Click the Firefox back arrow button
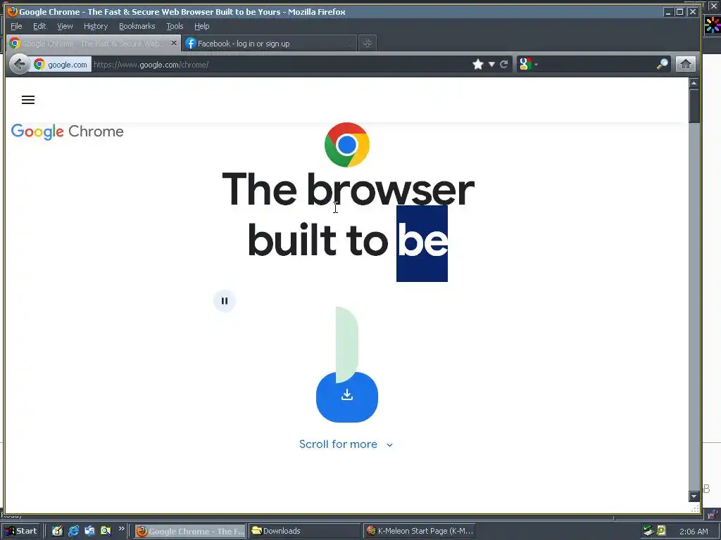 point(19,64)
